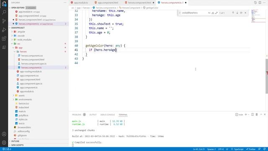Open the Source Control view
Screen dimensions: 268x151
[4, 21]
